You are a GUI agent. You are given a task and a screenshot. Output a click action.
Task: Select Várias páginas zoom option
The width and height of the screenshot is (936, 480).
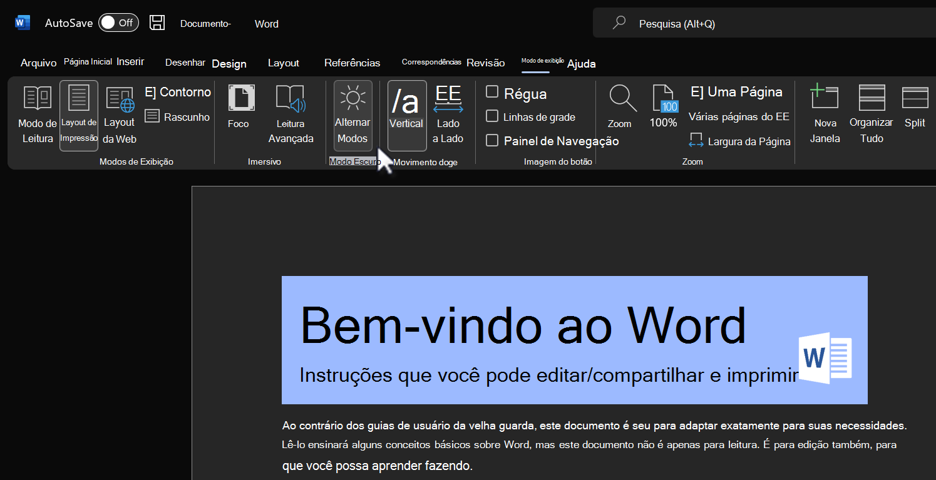point(739,116)
